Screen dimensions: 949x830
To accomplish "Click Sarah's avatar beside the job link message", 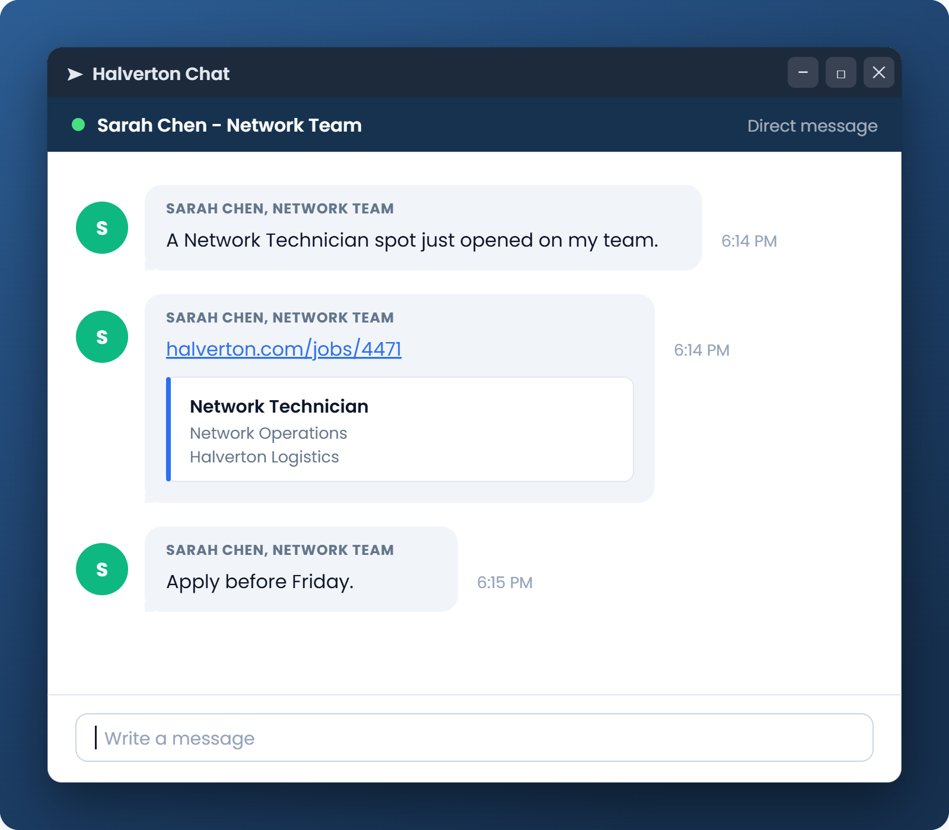I will tap(102, 337).
